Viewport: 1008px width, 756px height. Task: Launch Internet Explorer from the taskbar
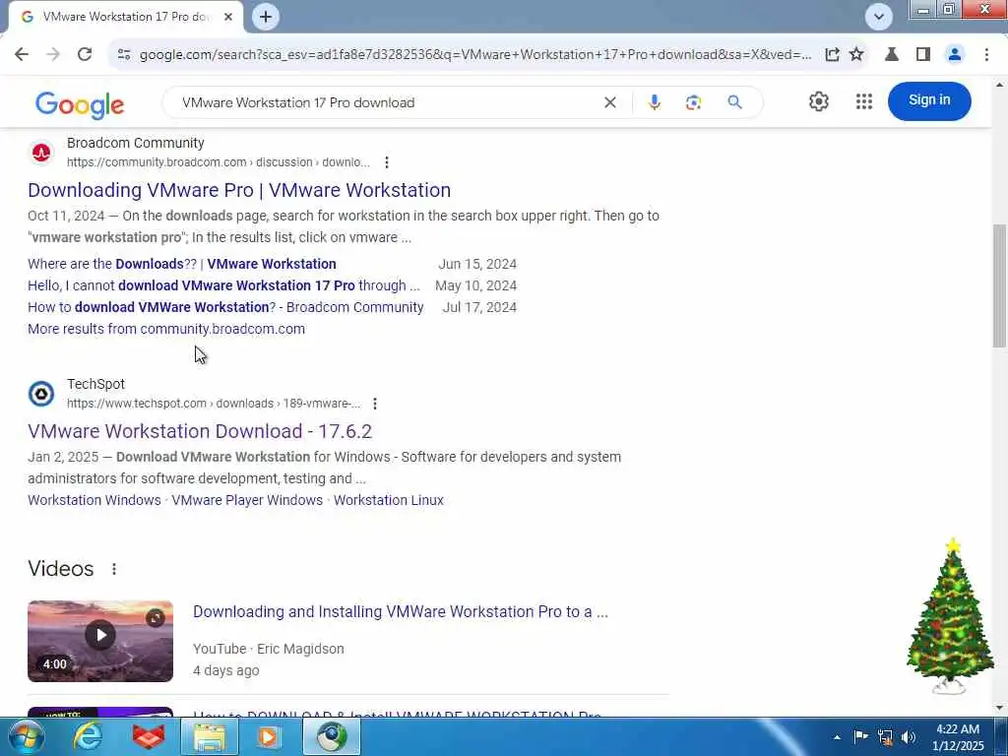pos(88,736)
